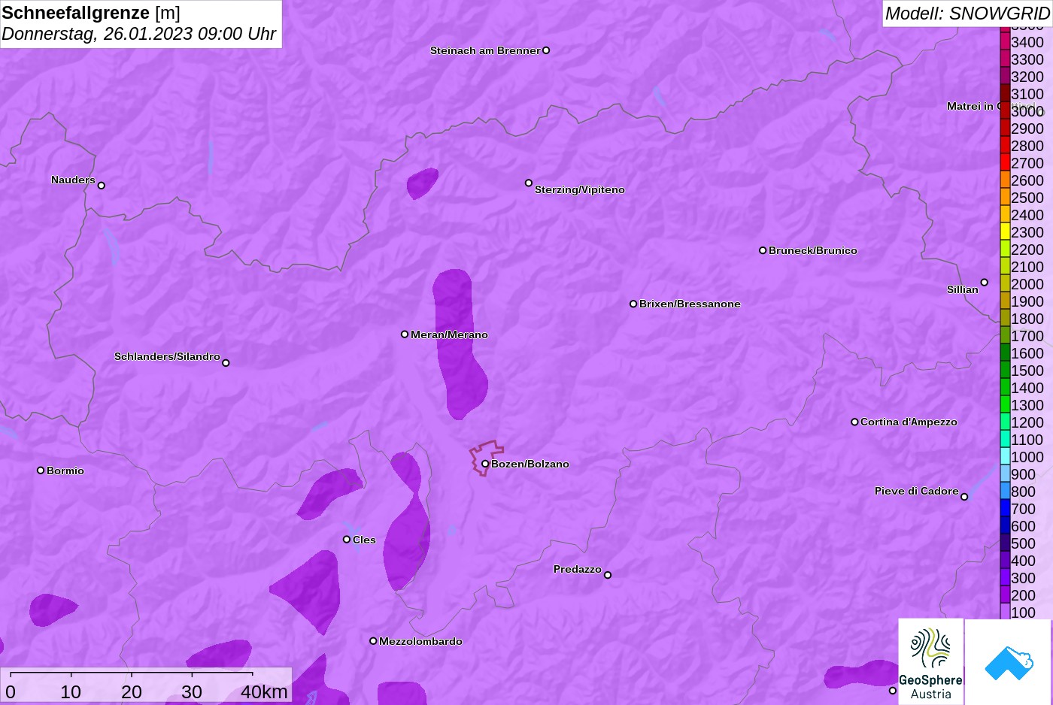Click the Bruneck/Brunico label text
The image size is (1053, 705).
click(x=812, y=250)
